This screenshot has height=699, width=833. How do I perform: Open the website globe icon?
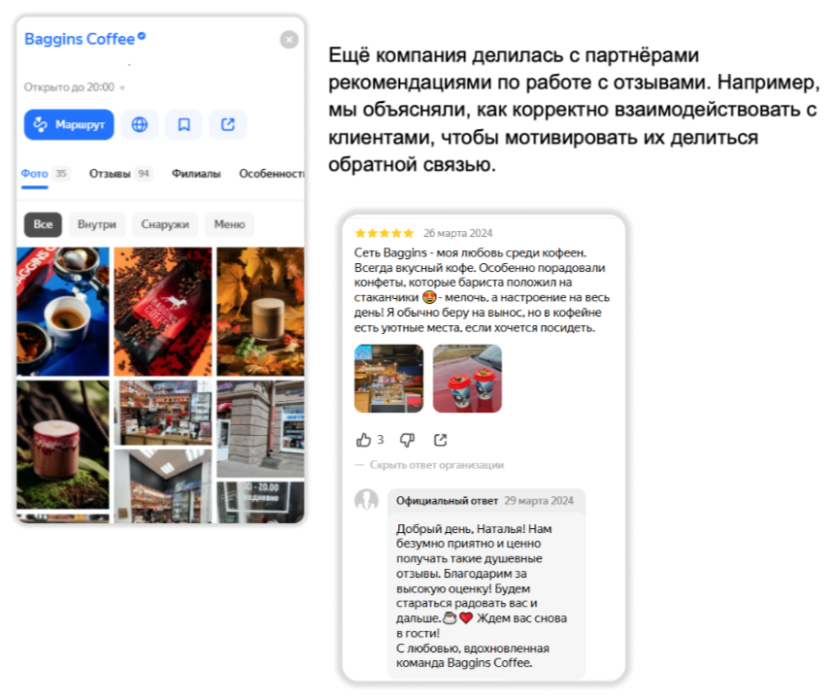[x=140, y=125]
